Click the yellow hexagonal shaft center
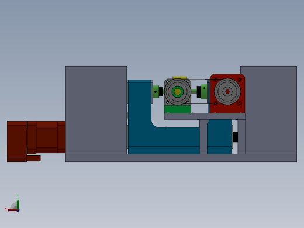This screenshot has height=228, width=304. [177, 92]
